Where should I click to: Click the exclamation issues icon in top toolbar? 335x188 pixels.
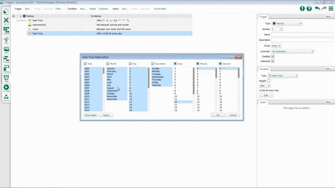pyautogui.click(x=302, y=8)
